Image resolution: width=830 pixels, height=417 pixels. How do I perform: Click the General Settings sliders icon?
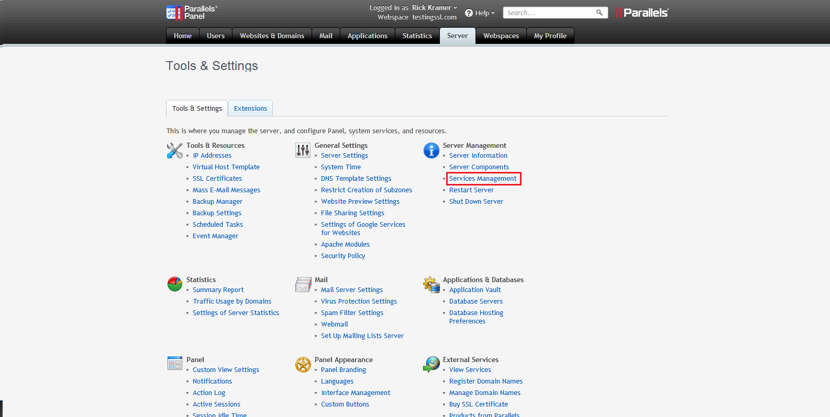[303, 150]
